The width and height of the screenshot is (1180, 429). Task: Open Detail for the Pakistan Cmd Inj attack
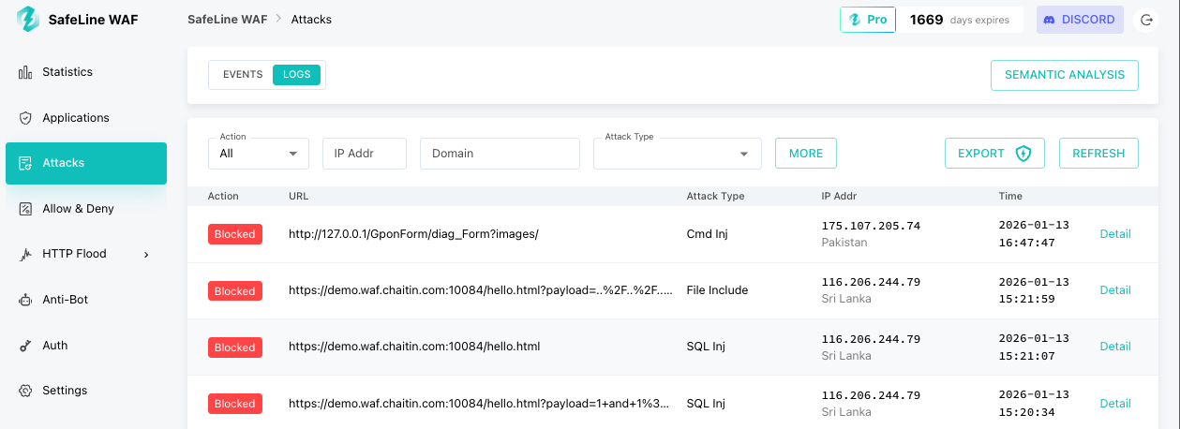(1114, 234)
